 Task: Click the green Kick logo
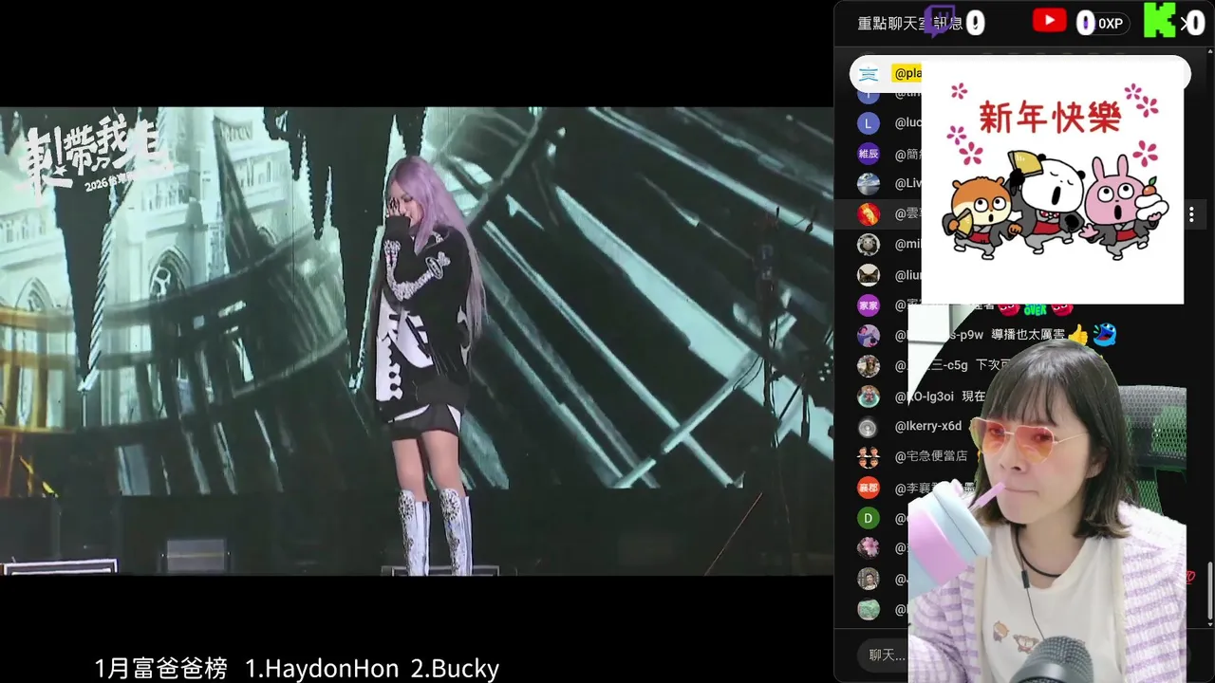coord(1159,21)
